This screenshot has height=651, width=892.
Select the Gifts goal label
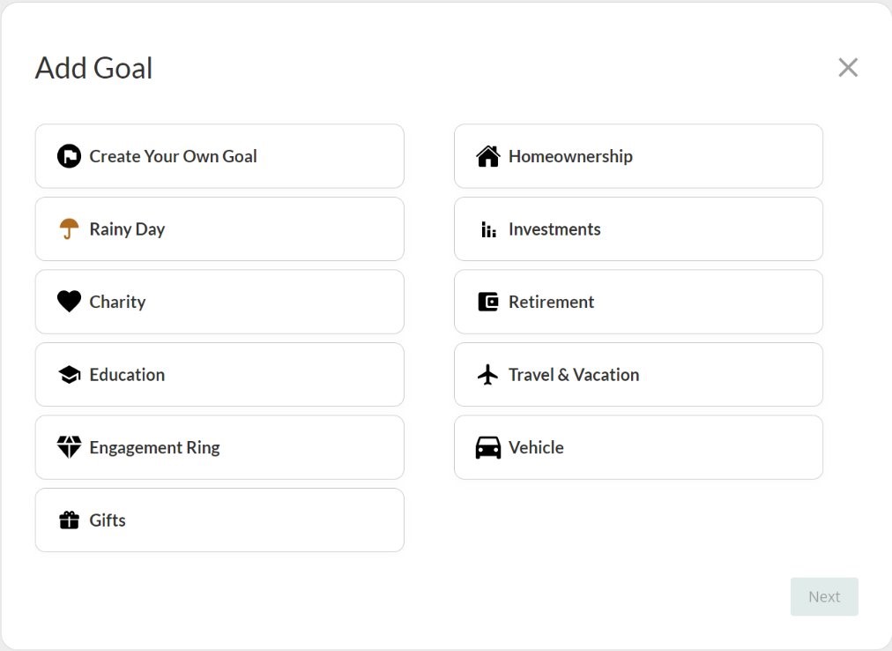[x=108, y=520]
